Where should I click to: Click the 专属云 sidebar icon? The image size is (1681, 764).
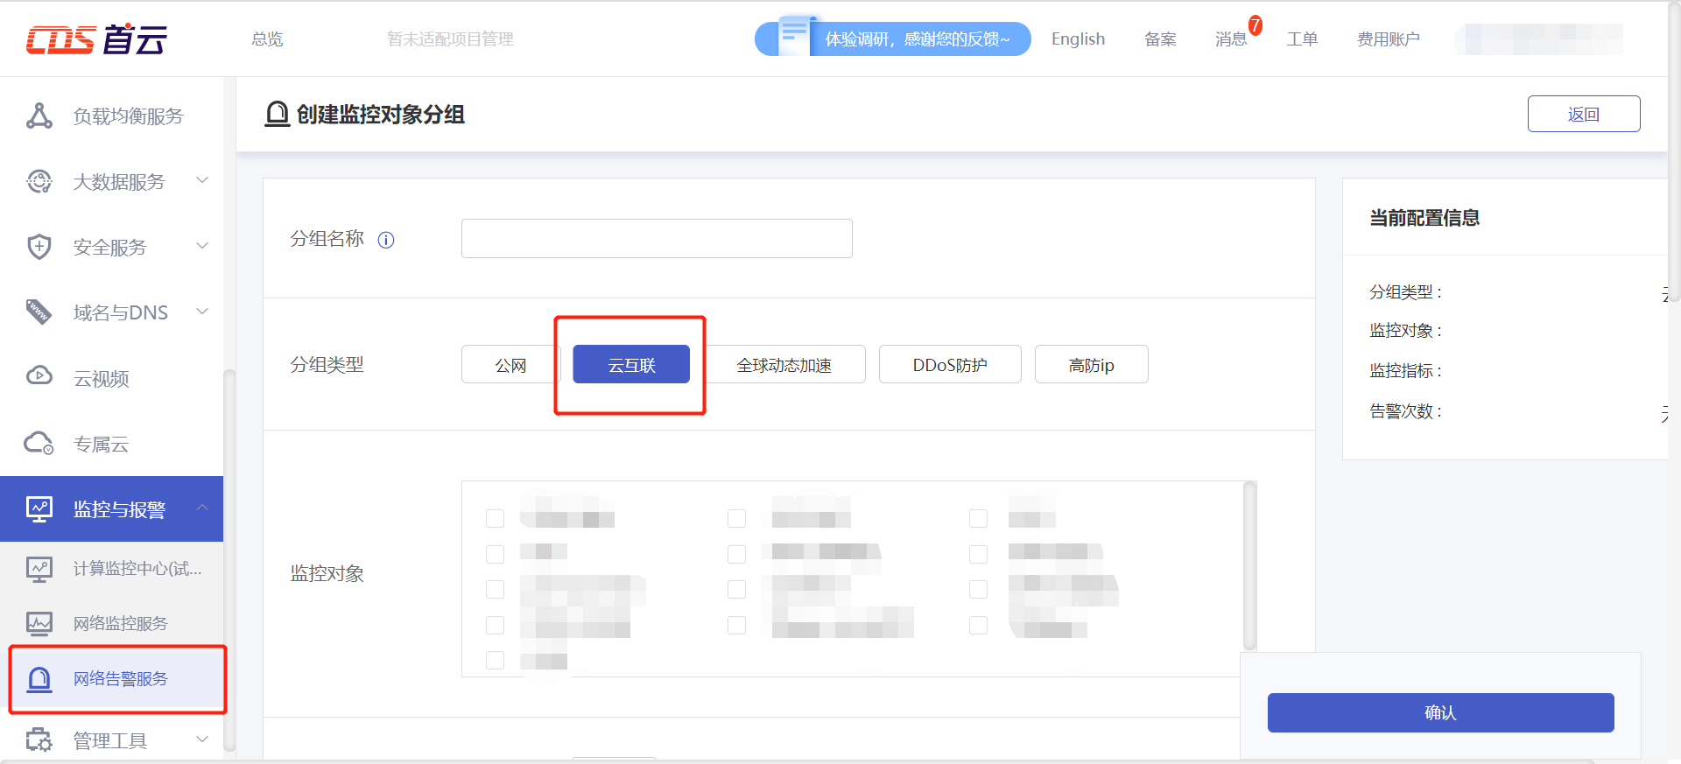[39, 444]
